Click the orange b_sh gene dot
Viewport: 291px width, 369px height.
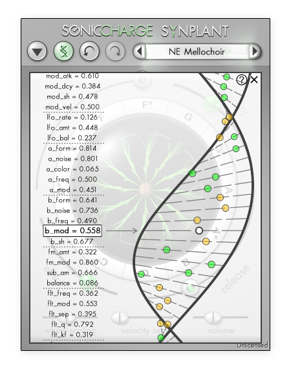(x=206, y=241)
